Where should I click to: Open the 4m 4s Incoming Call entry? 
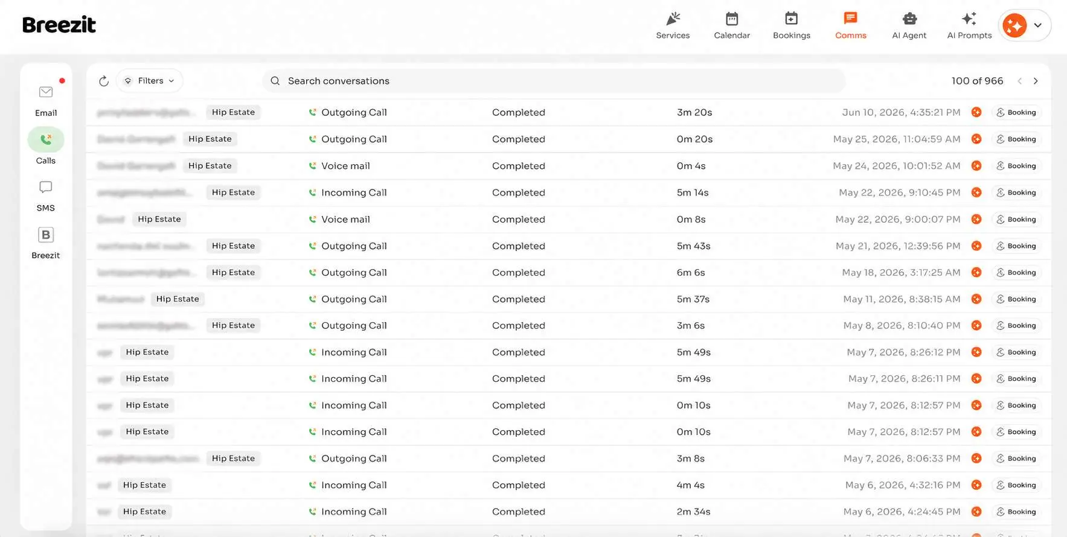(568, 485)
